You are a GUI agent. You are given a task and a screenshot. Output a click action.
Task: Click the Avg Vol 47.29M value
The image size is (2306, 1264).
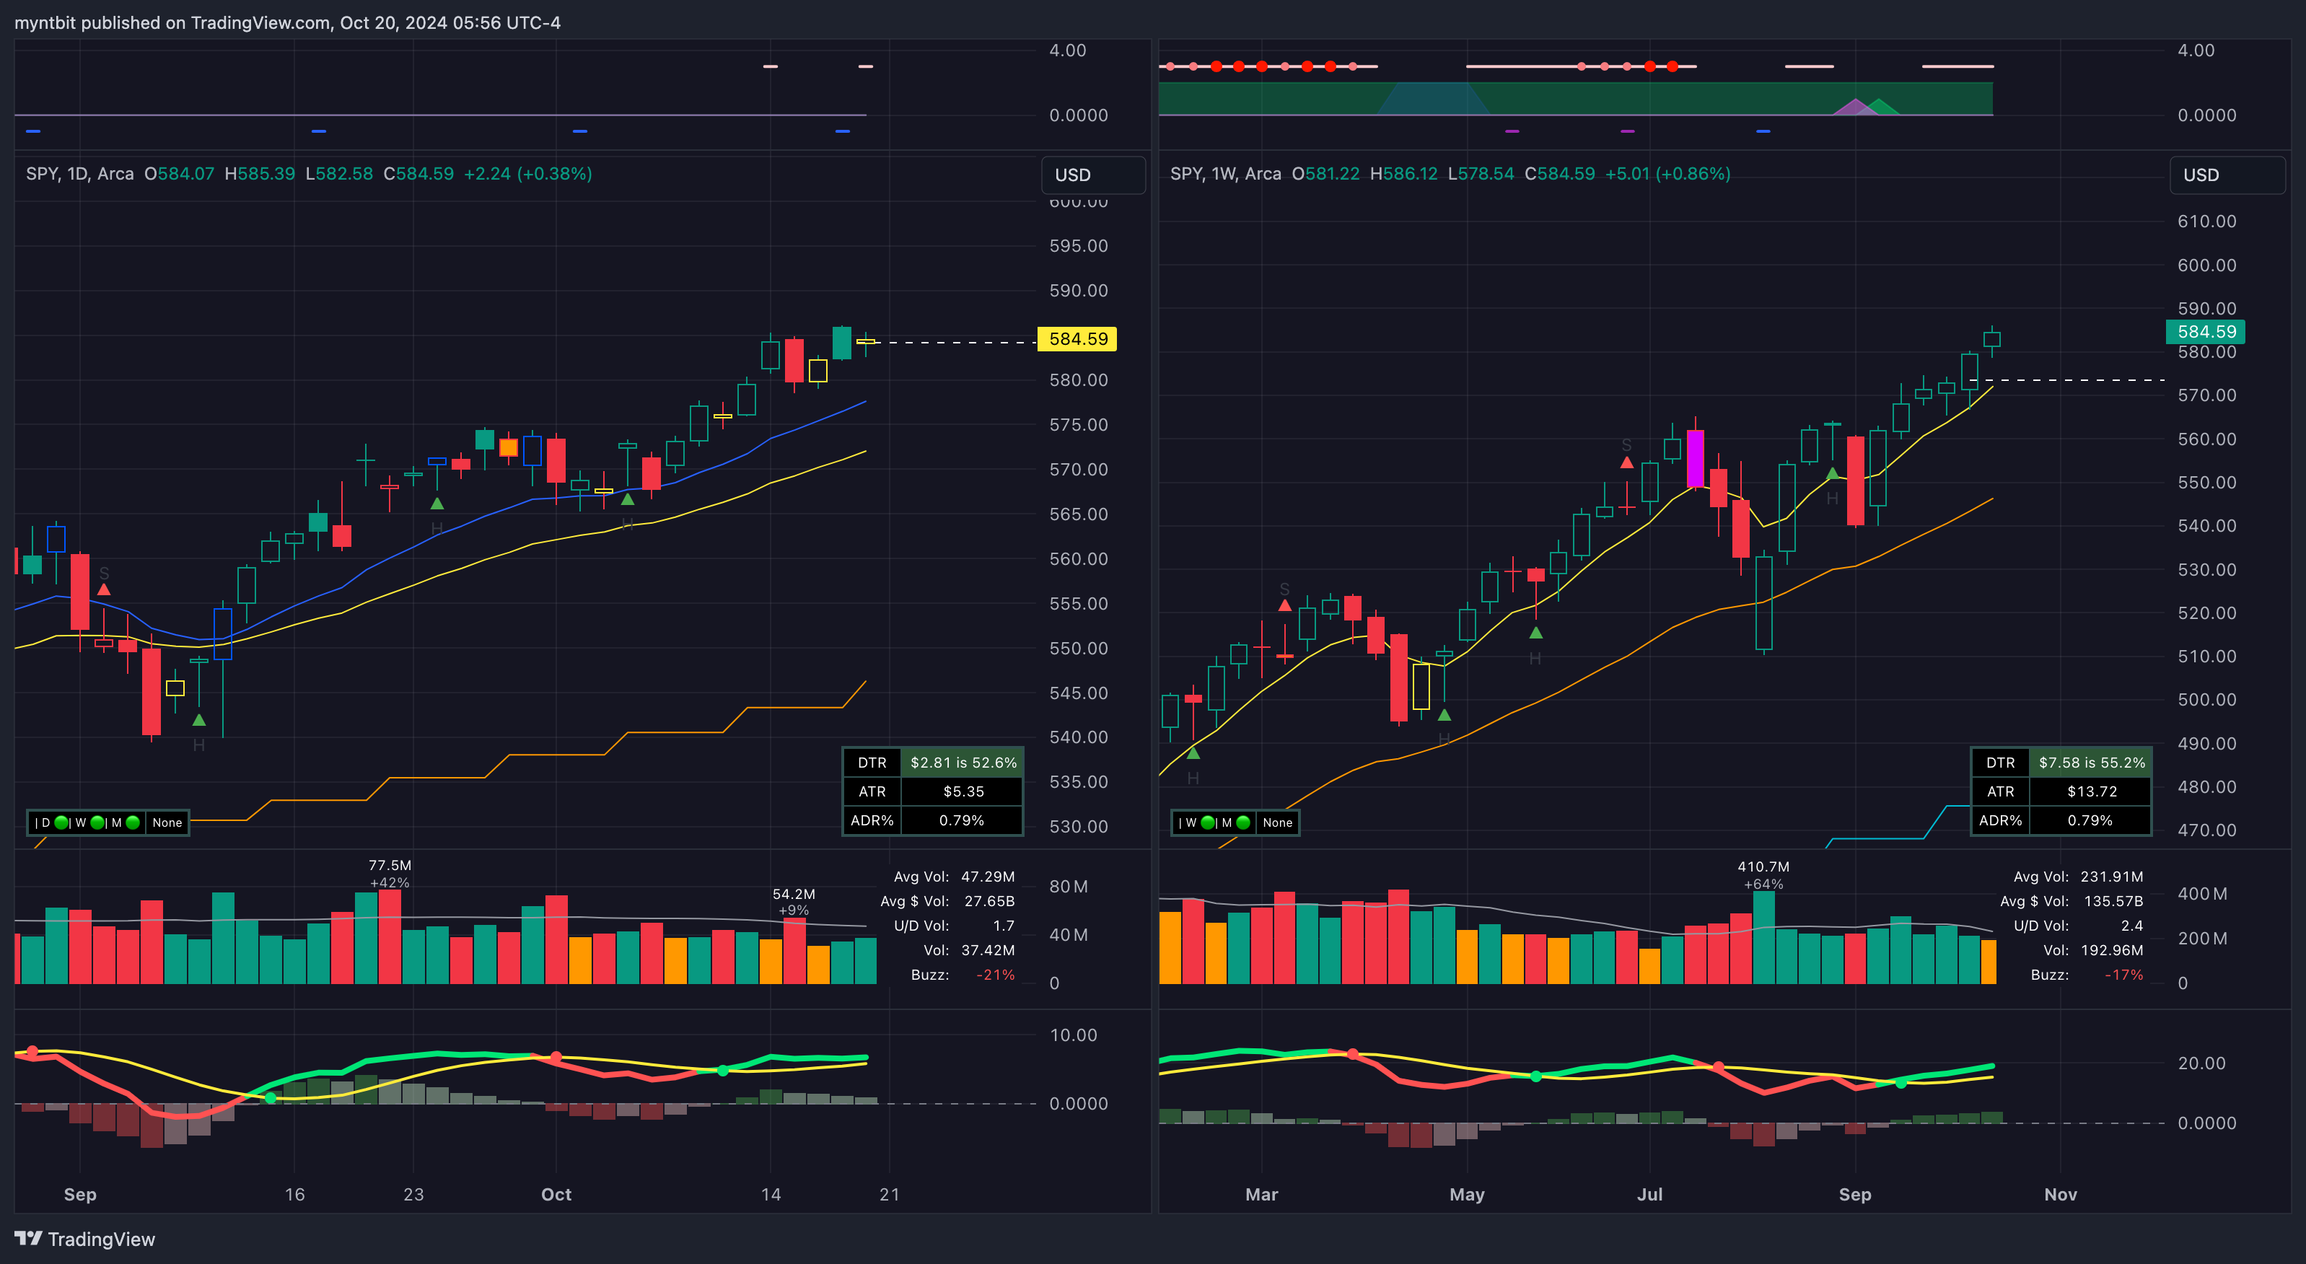pyautogui.click(x=987, y=877)
